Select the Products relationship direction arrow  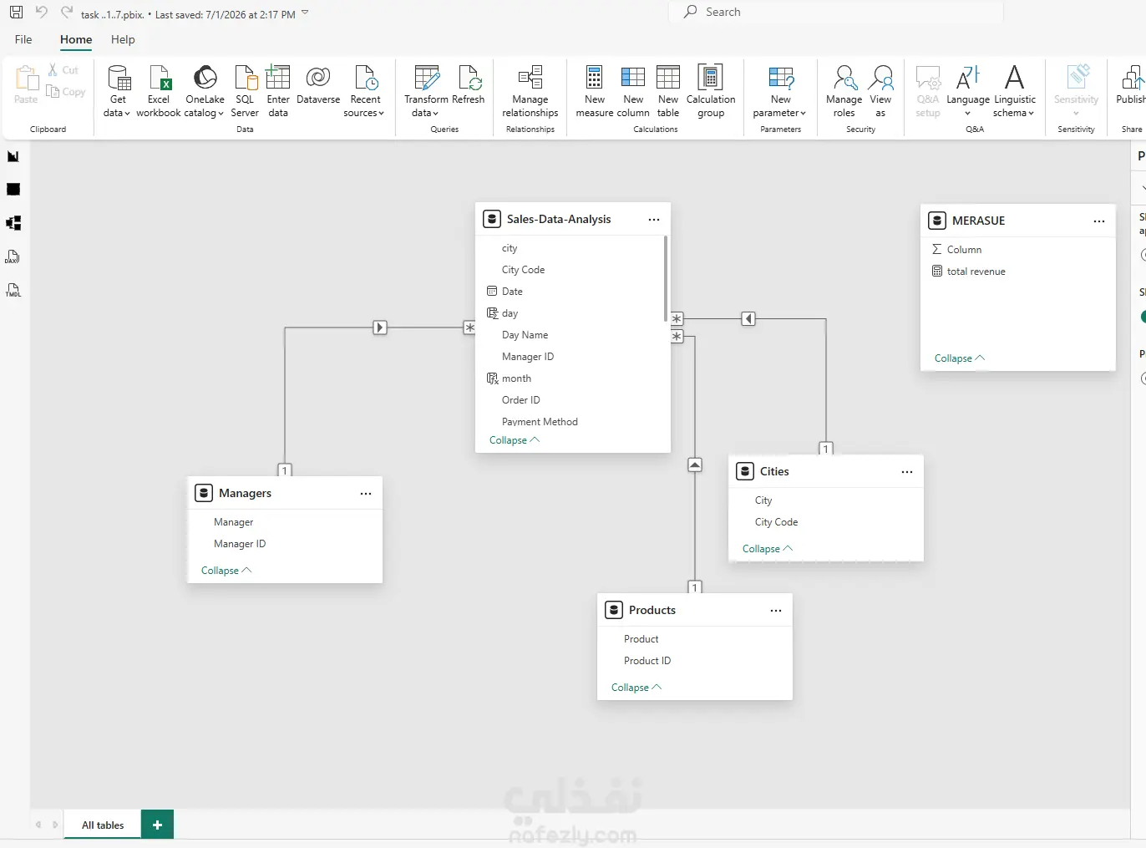point(695,465)
